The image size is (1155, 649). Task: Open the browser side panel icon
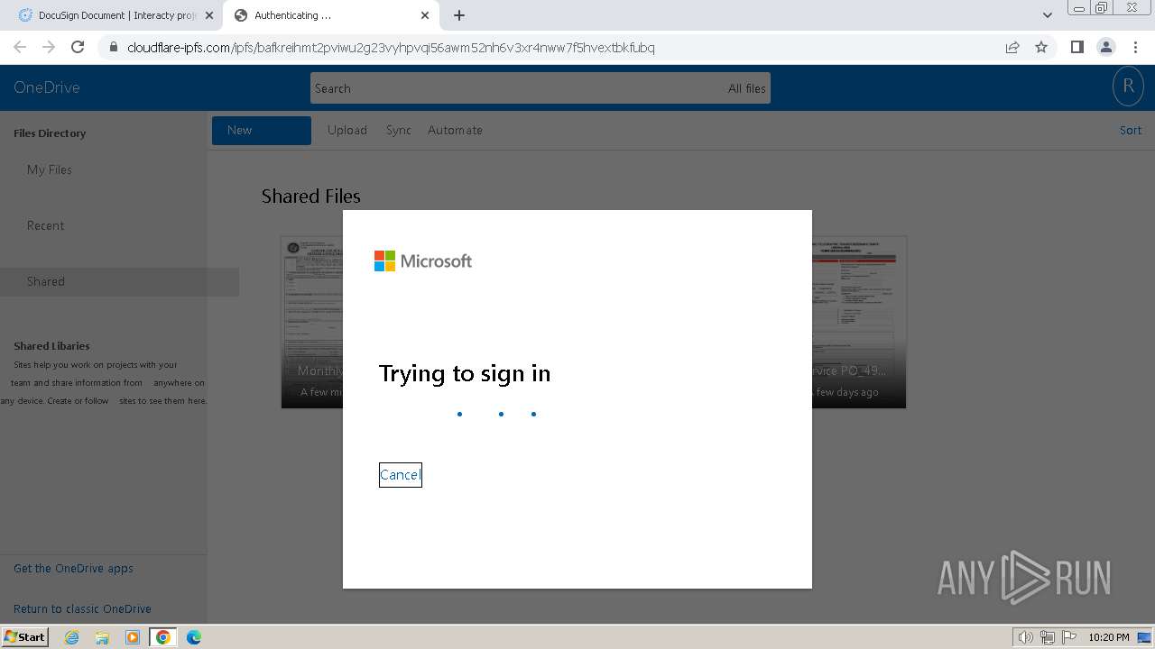tap(1076, 47)
